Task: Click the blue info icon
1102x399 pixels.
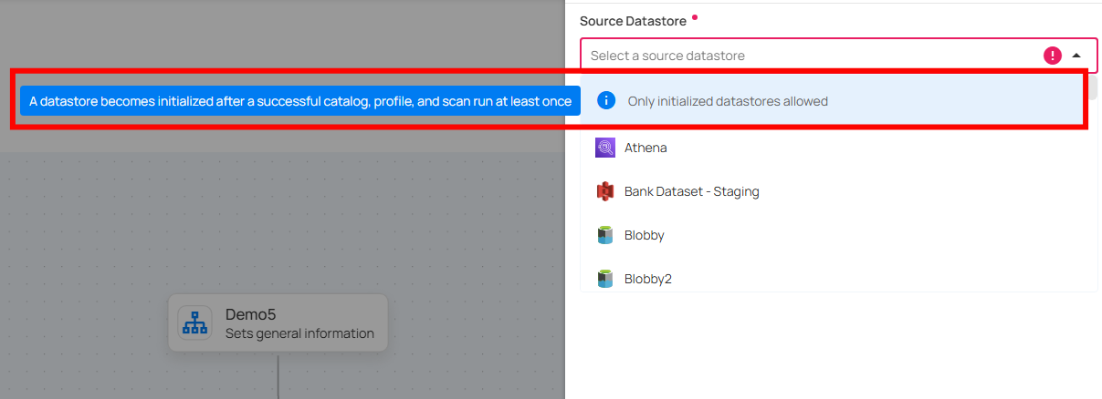Action: coord(605,101)
